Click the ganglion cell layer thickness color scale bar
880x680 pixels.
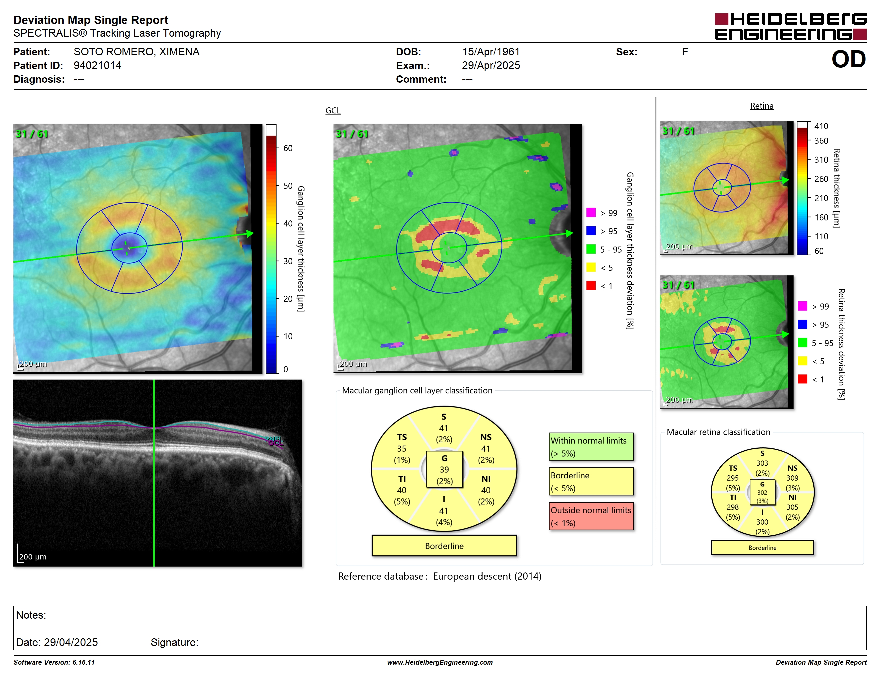coord(271,249)
